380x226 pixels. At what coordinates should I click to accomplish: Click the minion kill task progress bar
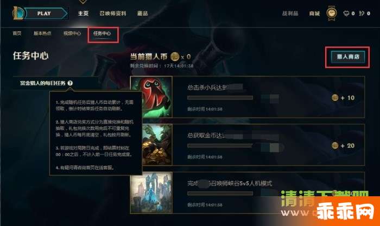coord(220,98)
